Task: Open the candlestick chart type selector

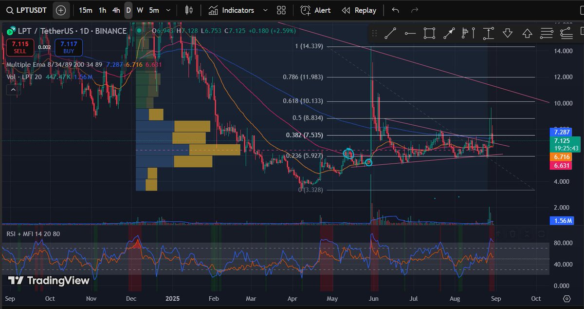Action: 189,10
